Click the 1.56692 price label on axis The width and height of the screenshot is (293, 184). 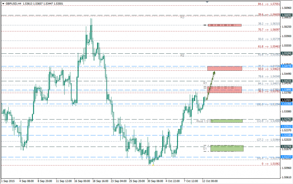click(x=286, y=15)
